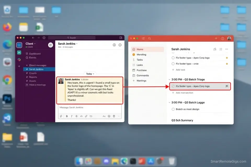251x167 pixels.
Task: Toggle the star on the first Apex Corp logo task
Action: pos(227,58)
